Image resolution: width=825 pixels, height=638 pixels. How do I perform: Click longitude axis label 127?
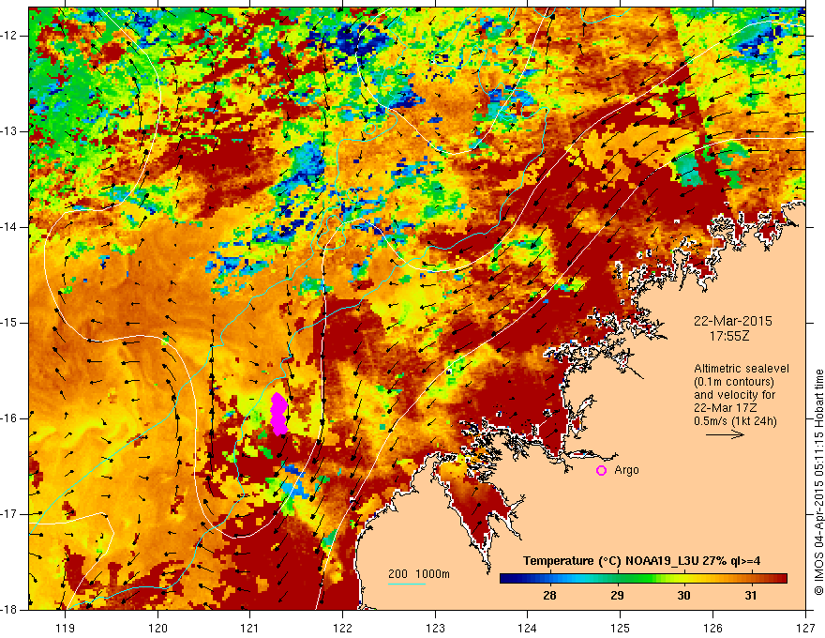(x=805, y=628)
